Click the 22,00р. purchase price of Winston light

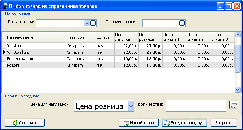pos(127,52)
